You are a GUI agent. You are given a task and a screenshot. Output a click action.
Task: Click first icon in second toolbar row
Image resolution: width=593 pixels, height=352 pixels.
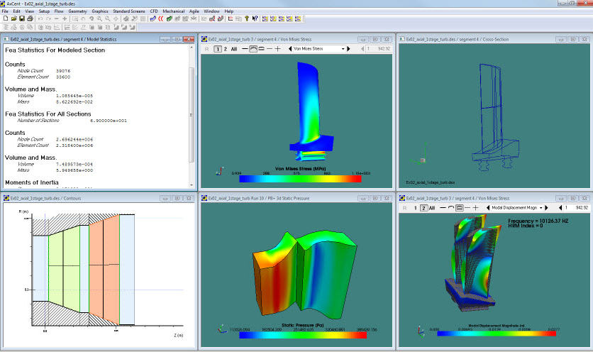[x=6, y=27]
